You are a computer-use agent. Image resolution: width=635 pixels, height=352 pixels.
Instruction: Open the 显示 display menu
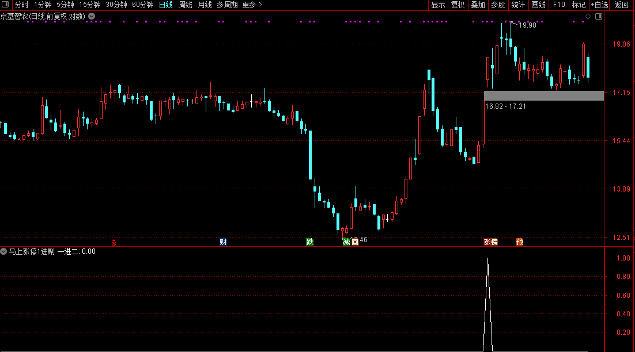coord(438,5)
